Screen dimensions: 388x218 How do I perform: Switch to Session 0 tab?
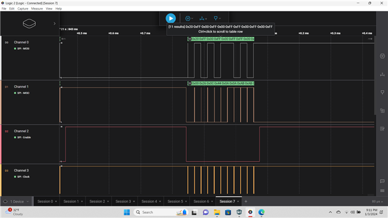[45, 202]
